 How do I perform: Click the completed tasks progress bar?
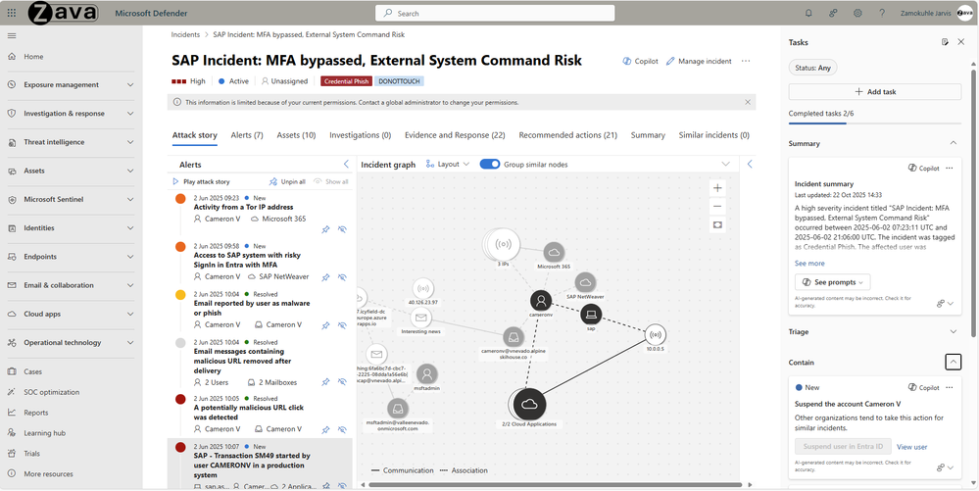[x=875, y=123]
